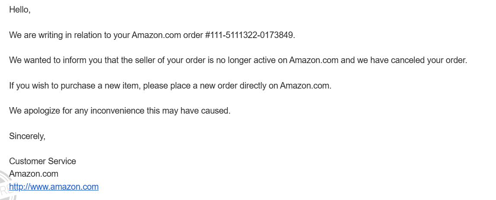Screen dimensions: 496x200
Task: Click the "Hello," greeting text
Action: (x=20, y=10)
